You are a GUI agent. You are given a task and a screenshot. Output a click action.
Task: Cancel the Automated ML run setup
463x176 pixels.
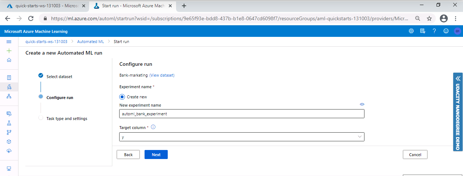pyautogui.click(x=415, y=154)
